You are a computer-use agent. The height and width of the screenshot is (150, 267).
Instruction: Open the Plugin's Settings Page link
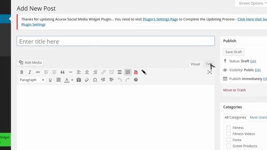[160, 19]
